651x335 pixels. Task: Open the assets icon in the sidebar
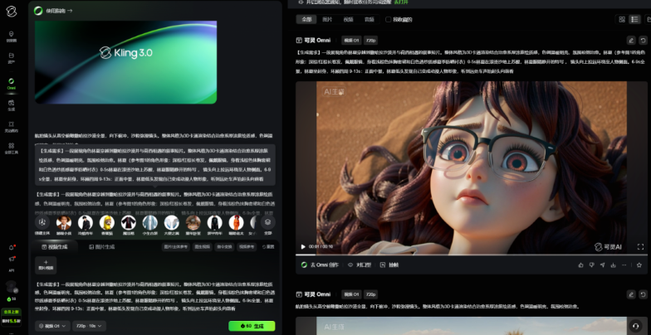pos(12,58)
